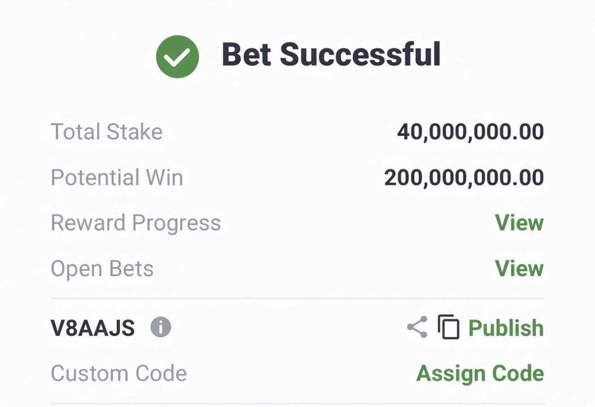Click the Open Bets label
Viewport: 595px width, 407px height.
coord(102,269)
